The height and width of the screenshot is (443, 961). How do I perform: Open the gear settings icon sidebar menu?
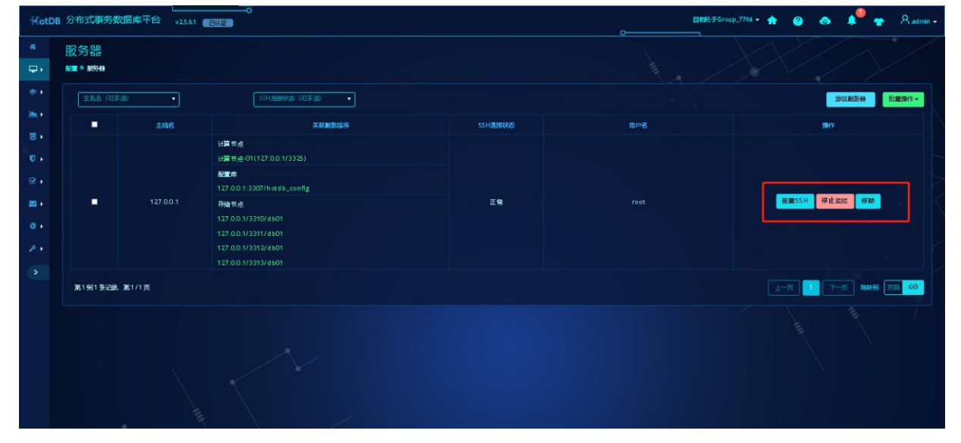point(33,226)
